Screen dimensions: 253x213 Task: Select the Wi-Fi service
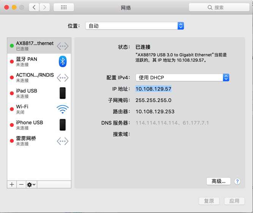pos(39,109)
